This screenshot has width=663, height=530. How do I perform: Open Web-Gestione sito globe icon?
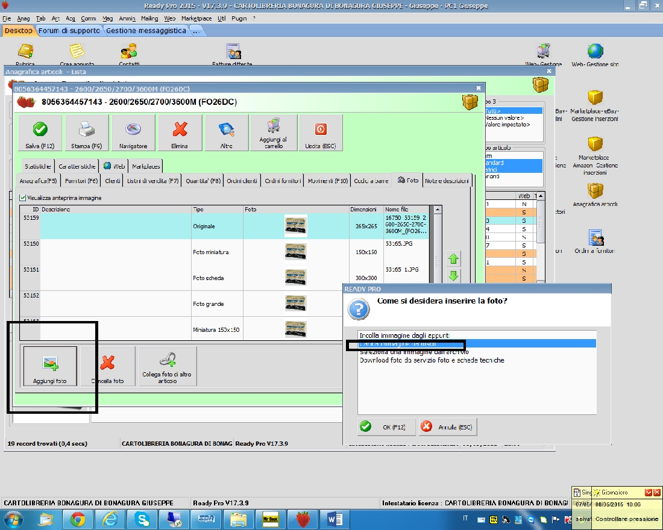(595, 55)
